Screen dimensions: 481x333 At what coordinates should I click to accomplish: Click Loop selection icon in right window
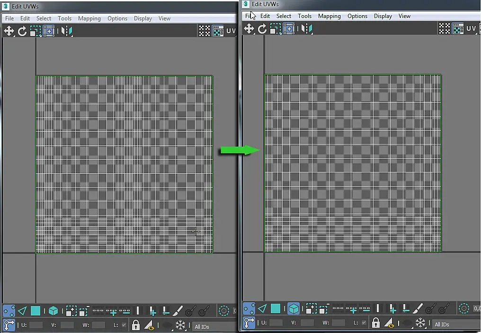coord(338,308)
